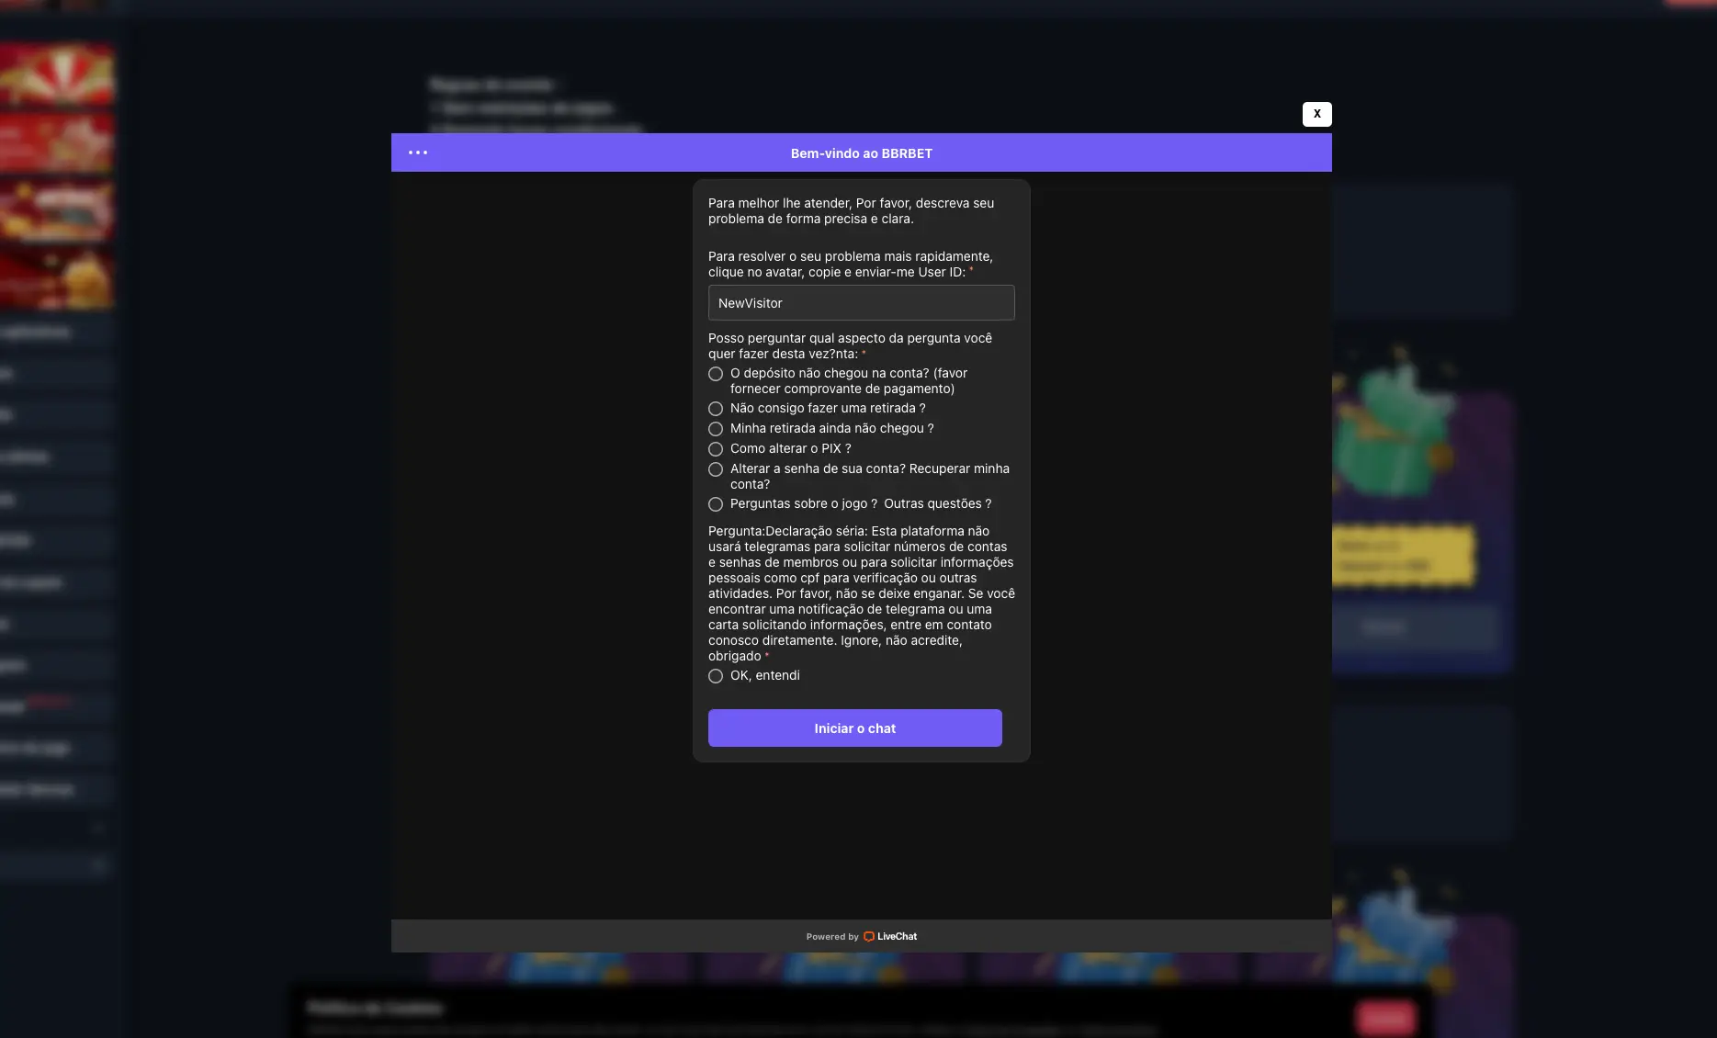Click the orange LiveChat logo icon

tap(868, 937)
